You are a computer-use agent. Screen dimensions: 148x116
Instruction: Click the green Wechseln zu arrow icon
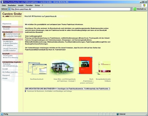(135, 9)
